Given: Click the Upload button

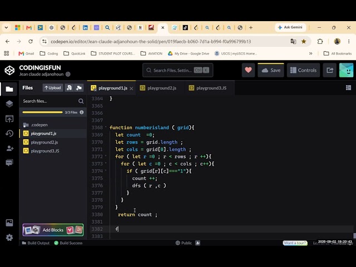Looking at the screenshot, I should [53, 88].
